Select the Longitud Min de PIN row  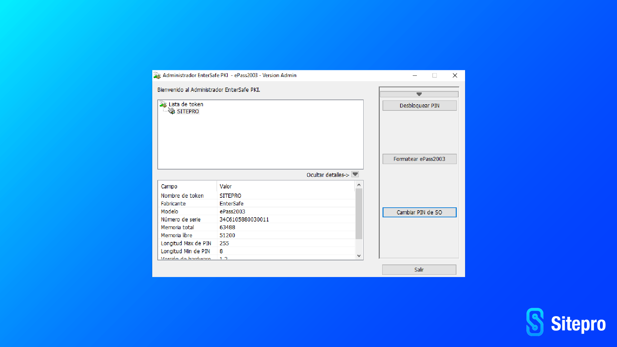coord(256,251)
